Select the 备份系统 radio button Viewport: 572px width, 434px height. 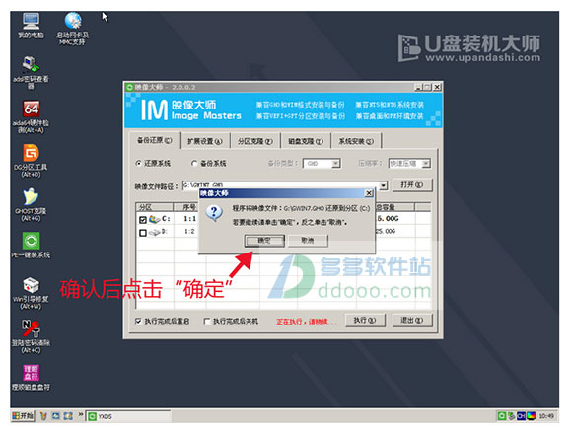194,164
